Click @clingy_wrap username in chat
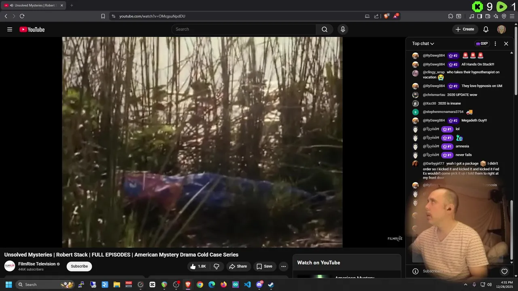518x291 pixels. pyautogui.click(x=434, y=72)
